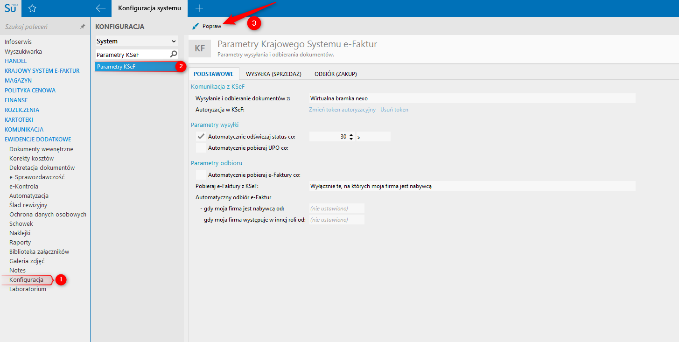Image resolution: width=679 pixels, height=342 pixels.
Task: Increase the status refresh interval stepper
Action: 351,134
